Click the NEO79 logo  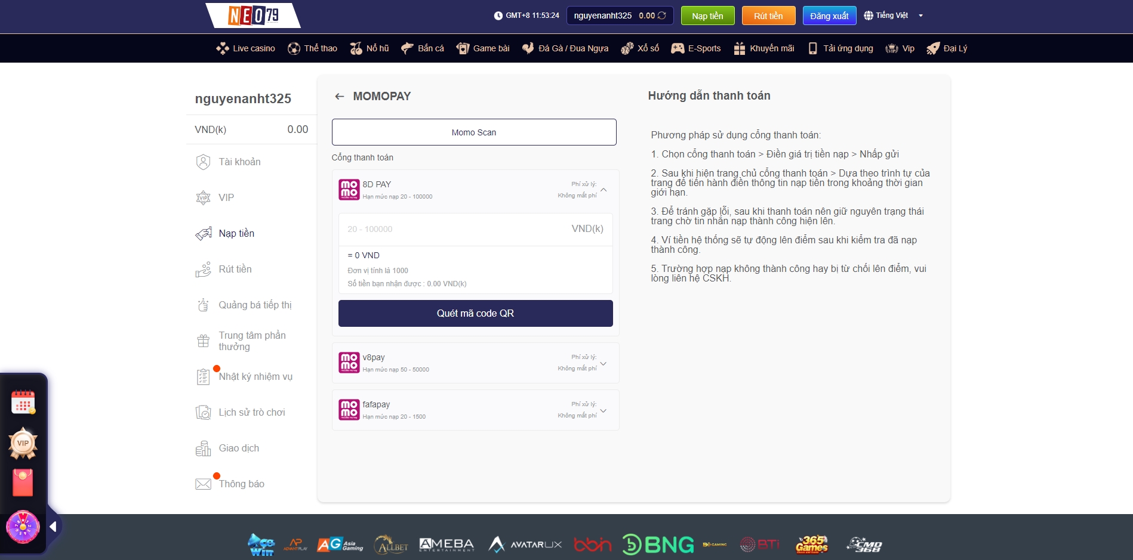click(253, 16)
